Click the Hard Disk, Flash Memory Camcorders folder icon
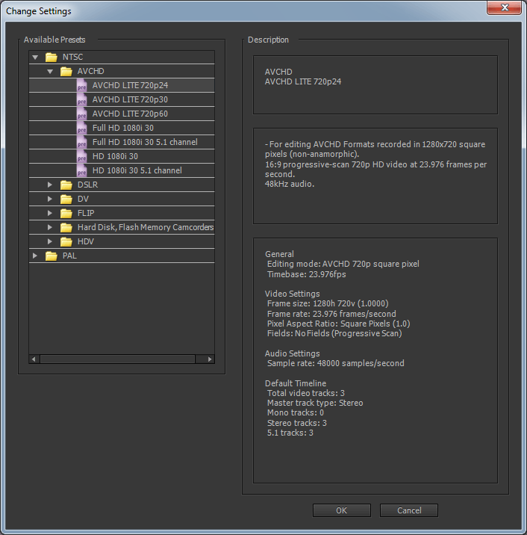The height and width of the screenshot is (535, 527). [x=66, y=227]
